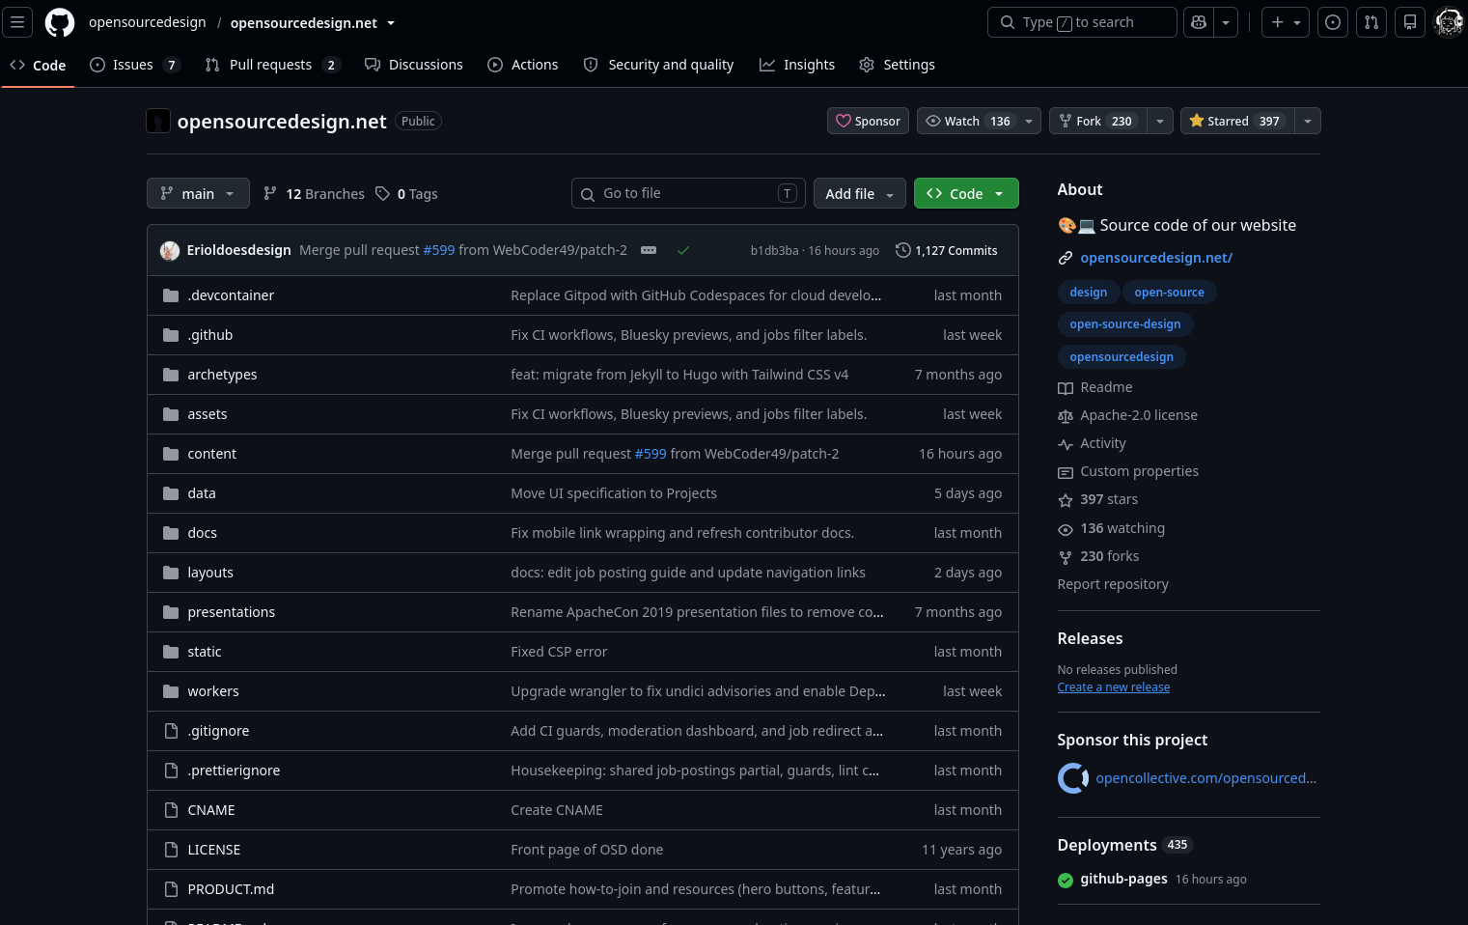1468x925 pixels.
Task: Click the design topic tag
Action: [x=1088, y=293]
